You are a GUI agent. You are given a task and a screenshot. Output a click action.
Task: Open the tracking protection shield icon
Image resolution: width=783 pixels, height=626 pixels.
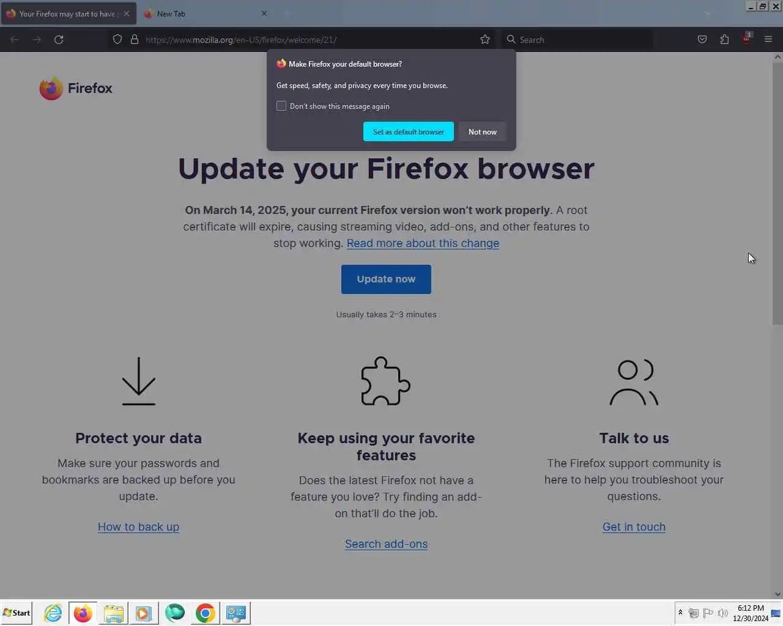pyautogui.click(x=117, y=40)
